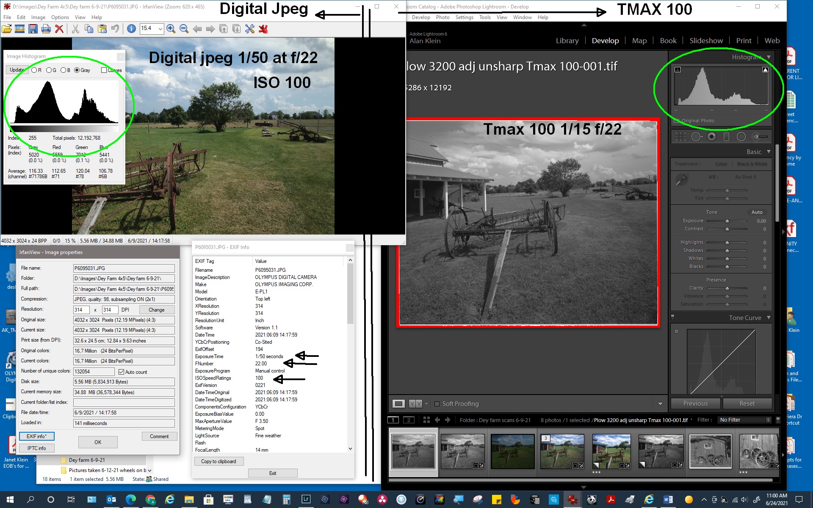Cut selection with scissors icon
Viewport: 813px width, 508px height.
[75, 29]
